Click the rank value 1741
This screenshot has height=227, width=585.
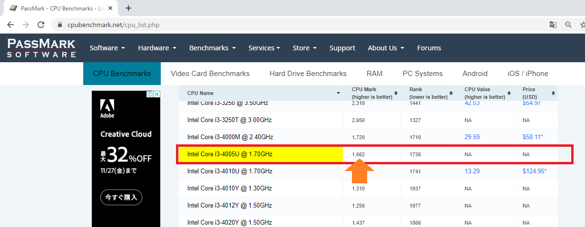pyautogui.click(x=415, y=171)
